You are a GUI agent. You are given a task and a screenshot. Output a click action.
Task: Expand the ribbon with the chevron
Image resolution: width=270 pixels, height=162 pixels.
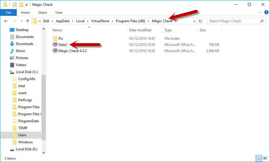click(260, 12)
